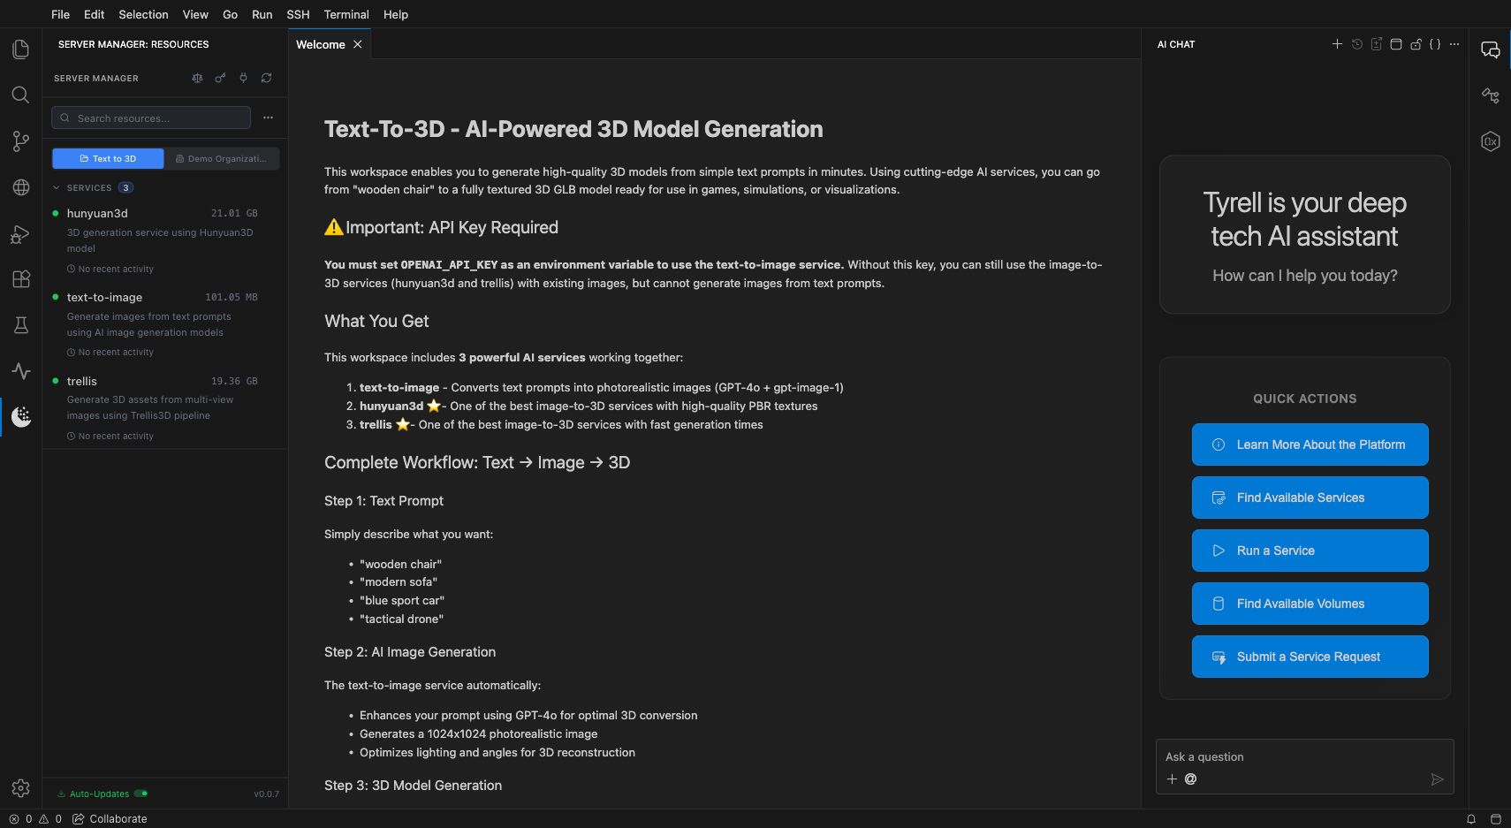Open Search in the left activity bar
The image size is (1511, 828).
tap(20, 95)
